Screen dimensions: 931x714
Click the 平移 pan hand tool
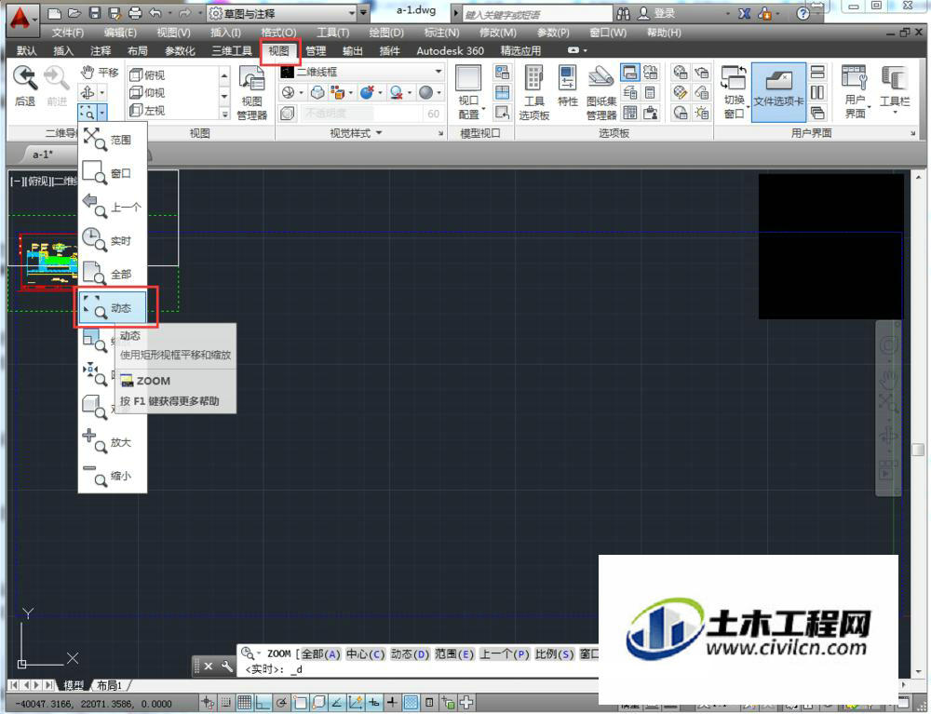pyautogui.click(x=100, y=73)
